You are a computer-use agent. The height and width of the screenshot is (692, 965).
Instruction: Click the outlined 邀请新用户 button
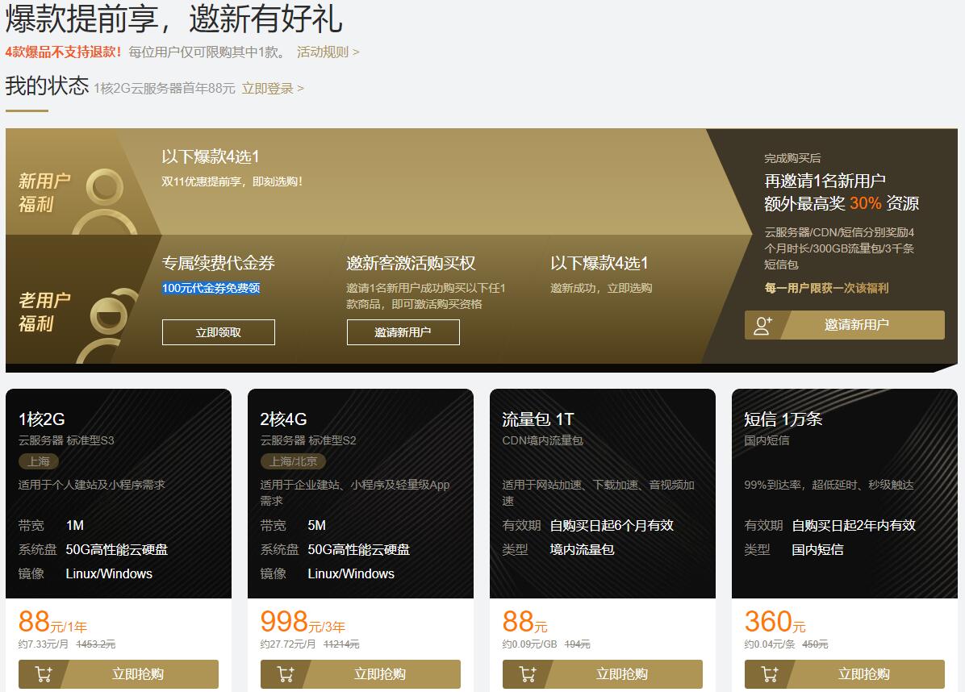403,332
